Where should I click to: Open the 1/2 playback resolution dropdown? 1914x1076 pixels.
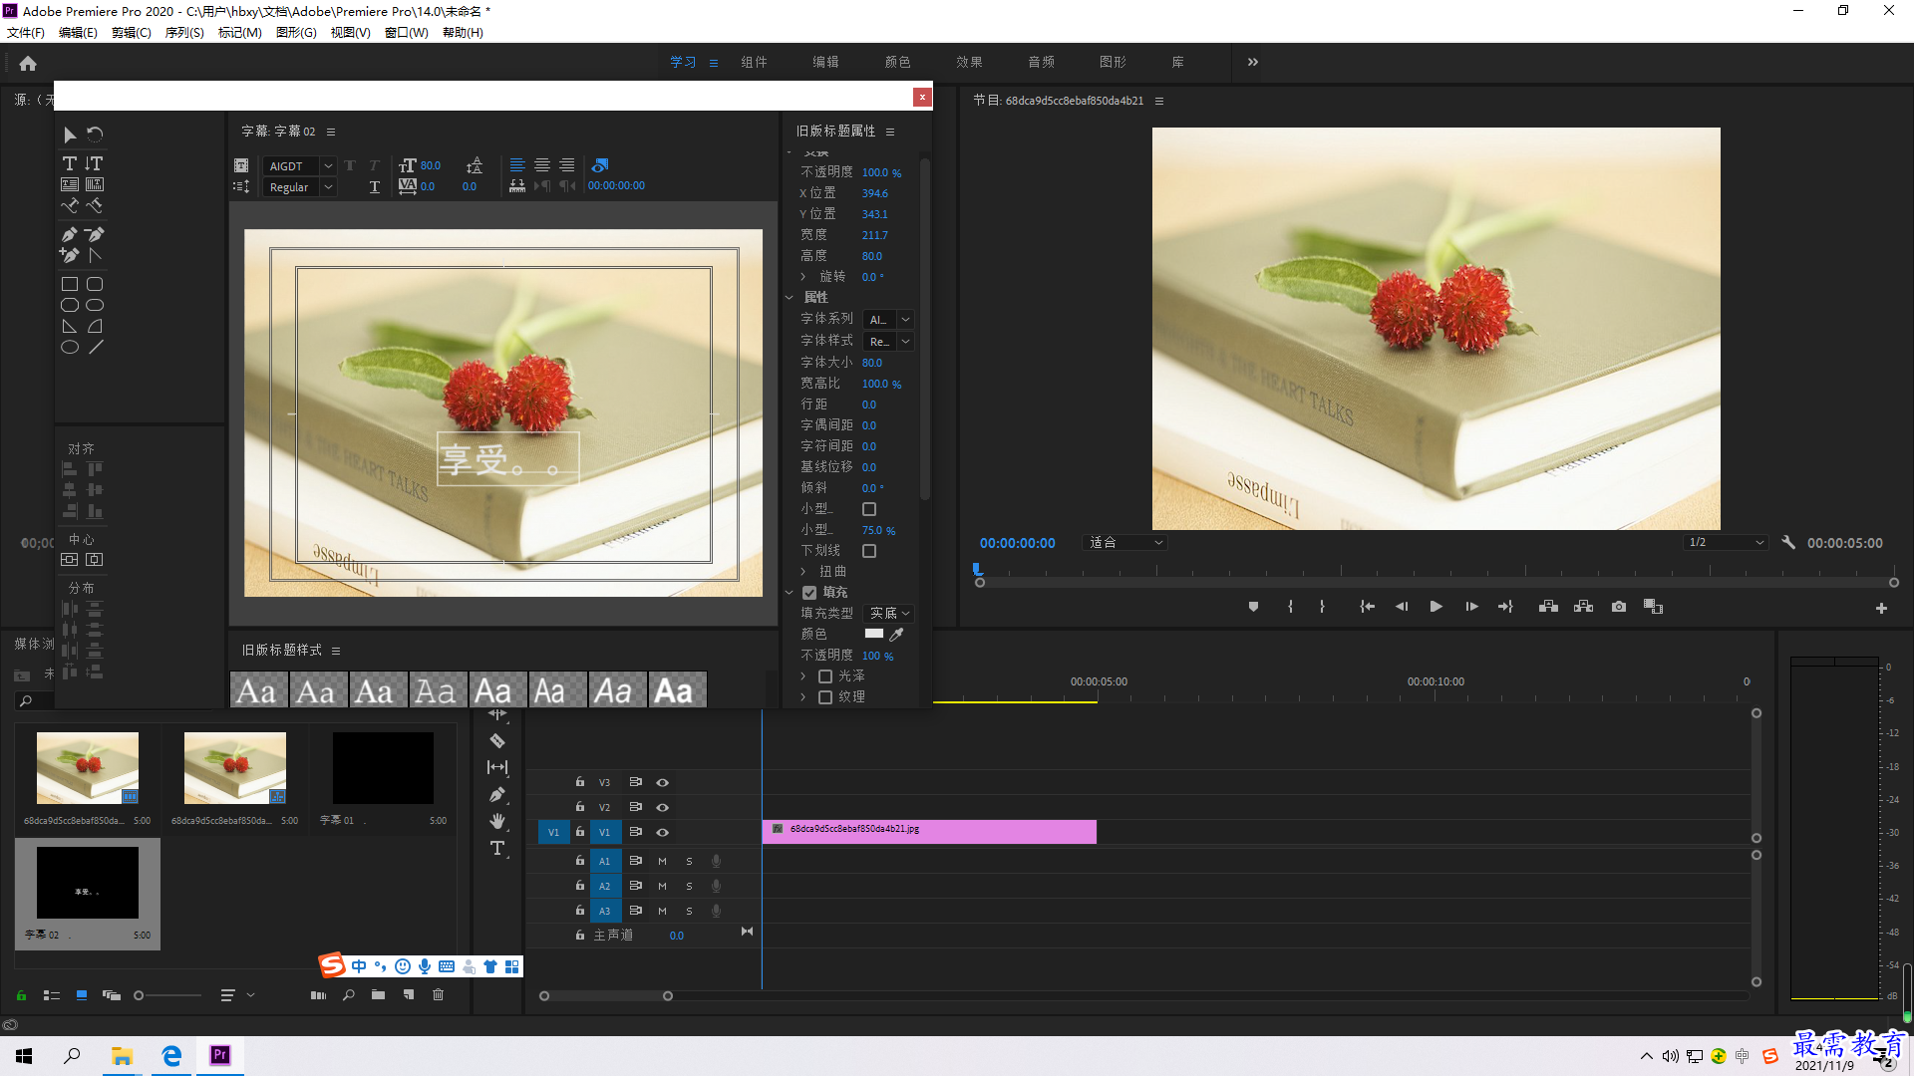(1726, 543)
